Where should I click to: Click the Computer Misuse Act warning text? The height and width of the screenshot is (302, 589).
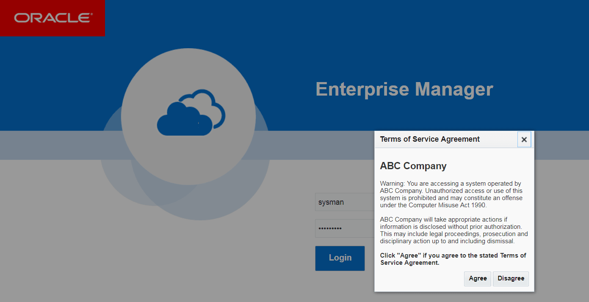(x=452, y=194)
